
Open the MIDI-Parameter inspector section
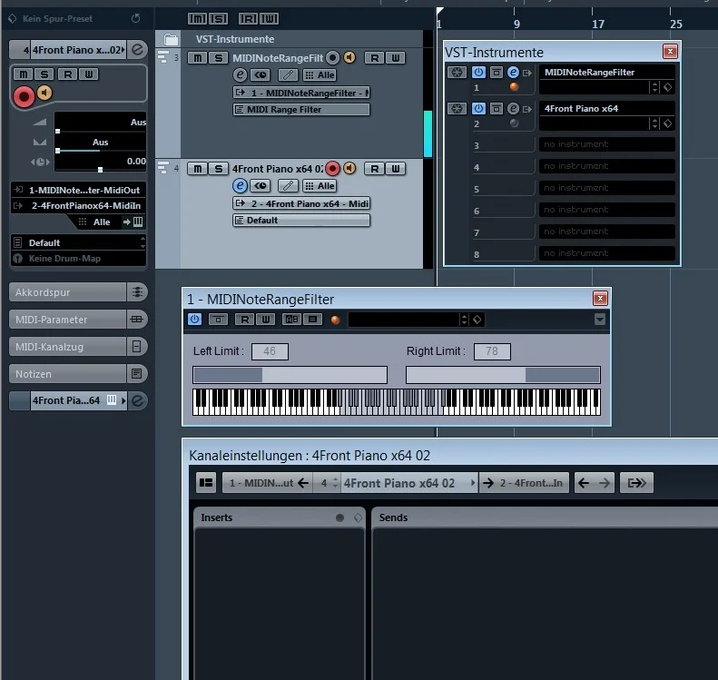(x=67, y=320)
